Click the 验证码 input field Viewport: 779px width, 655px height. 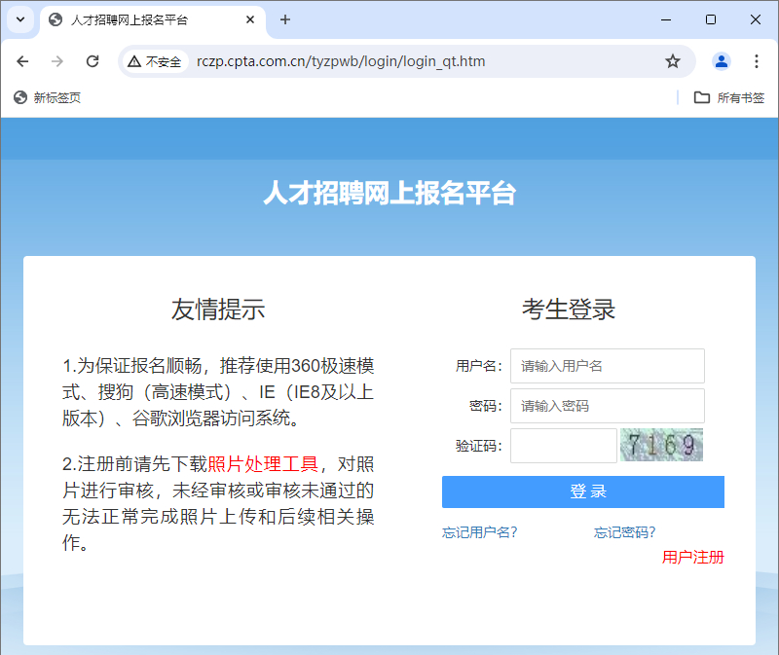[564, 446]
